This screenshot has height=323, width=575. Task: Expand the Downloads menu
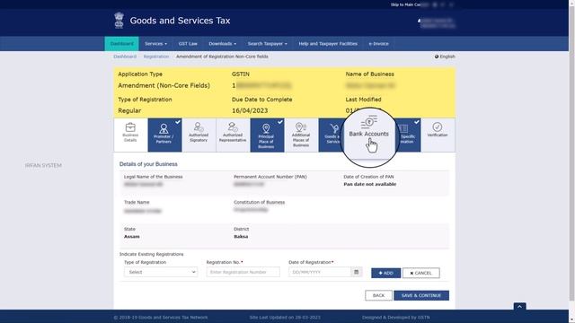click(222, 44)
